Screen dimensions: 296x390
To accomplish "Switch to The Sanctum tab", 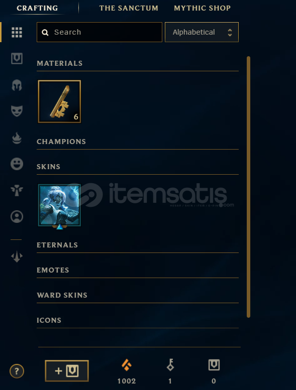I will 129,8.
